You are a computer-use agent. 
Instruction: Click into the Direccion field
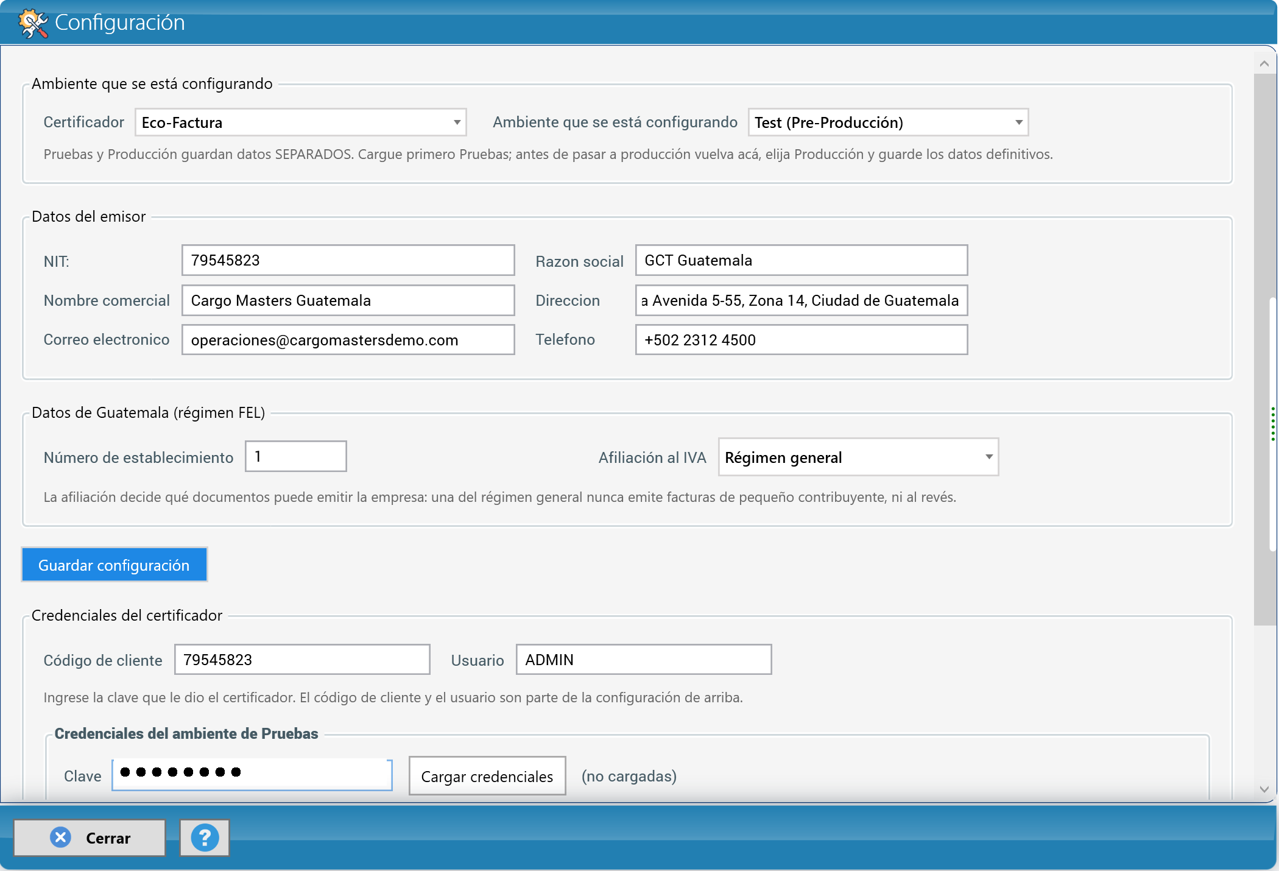click(x=802, y=300)
